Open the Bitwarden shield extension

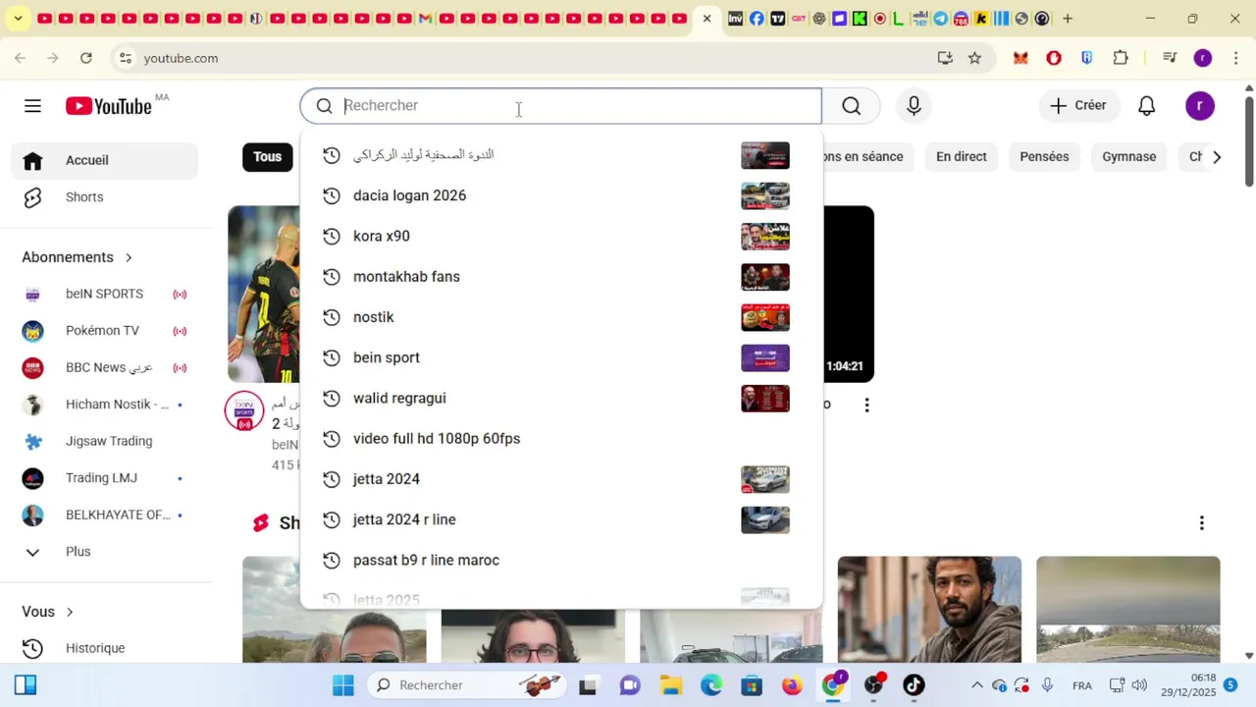(1086, 58)
